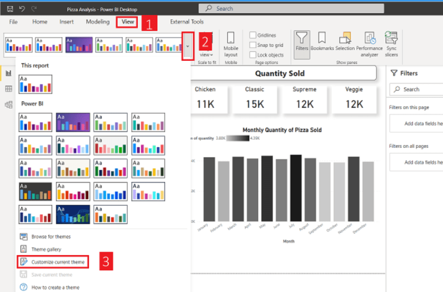Show the Selection pane
This screenshot has height=292, width=443.
[345, 42]
